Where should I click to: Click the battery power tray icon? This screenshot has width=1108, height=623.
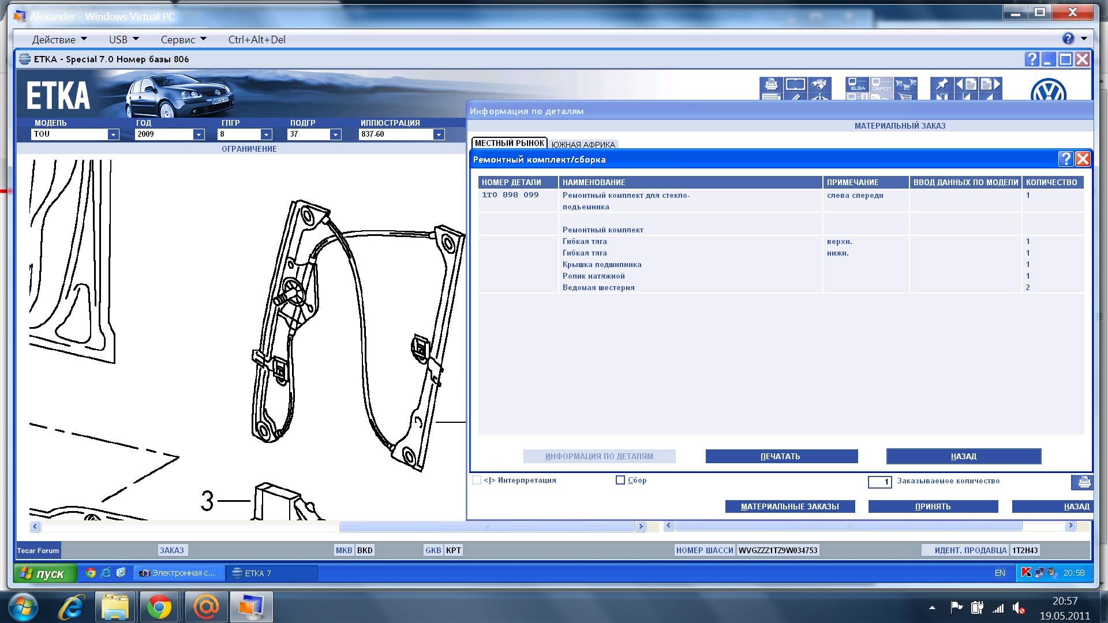977,607
